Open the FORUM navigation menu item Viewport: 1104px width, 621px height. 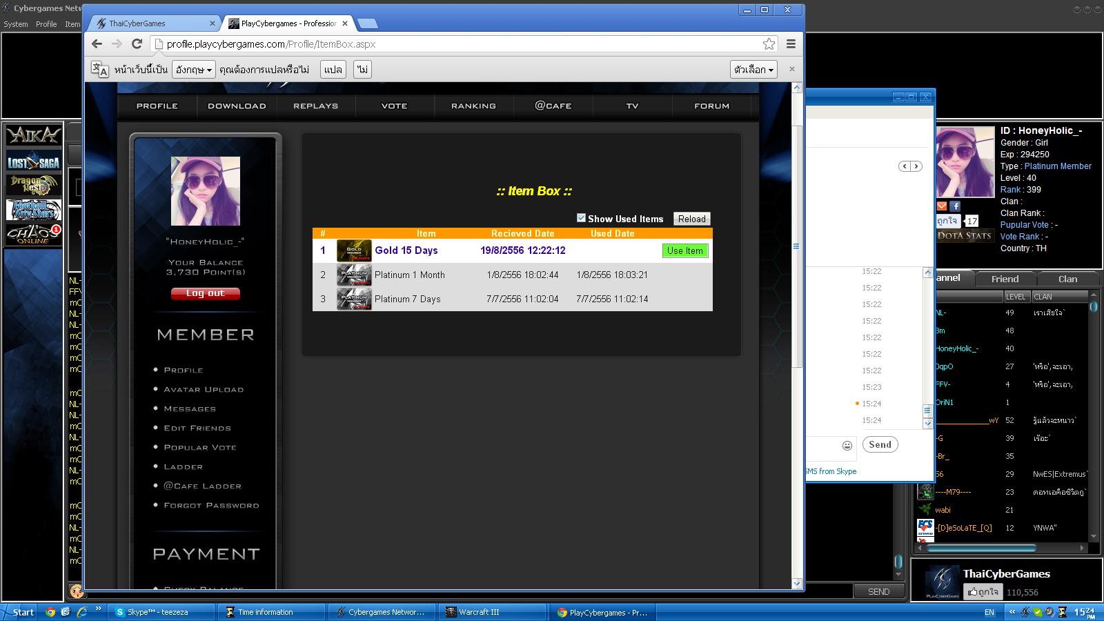(x=712, y=106)
